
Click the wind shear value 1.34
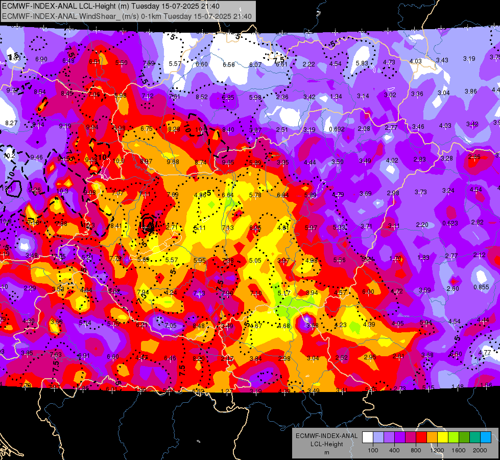tap(336, 97)
